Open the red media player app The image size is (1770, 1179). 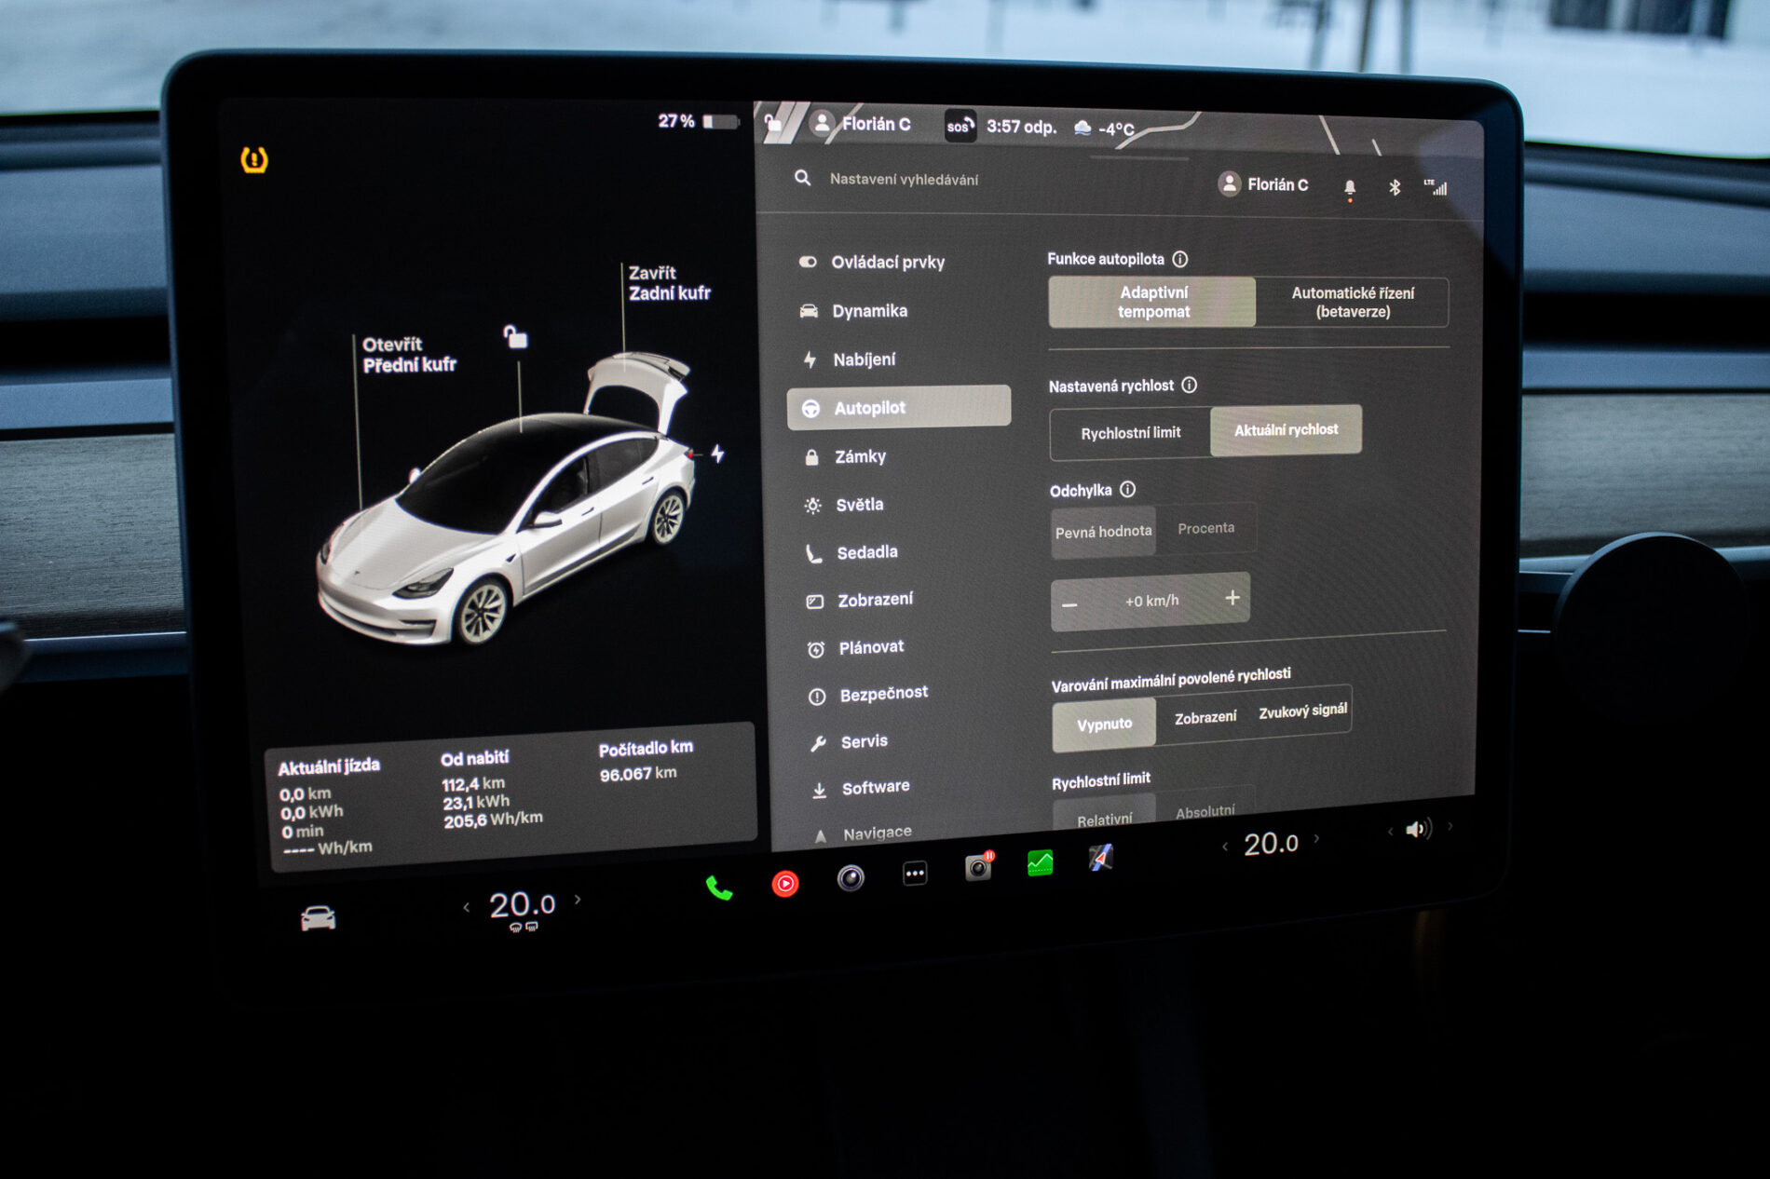tap(785, 882)
